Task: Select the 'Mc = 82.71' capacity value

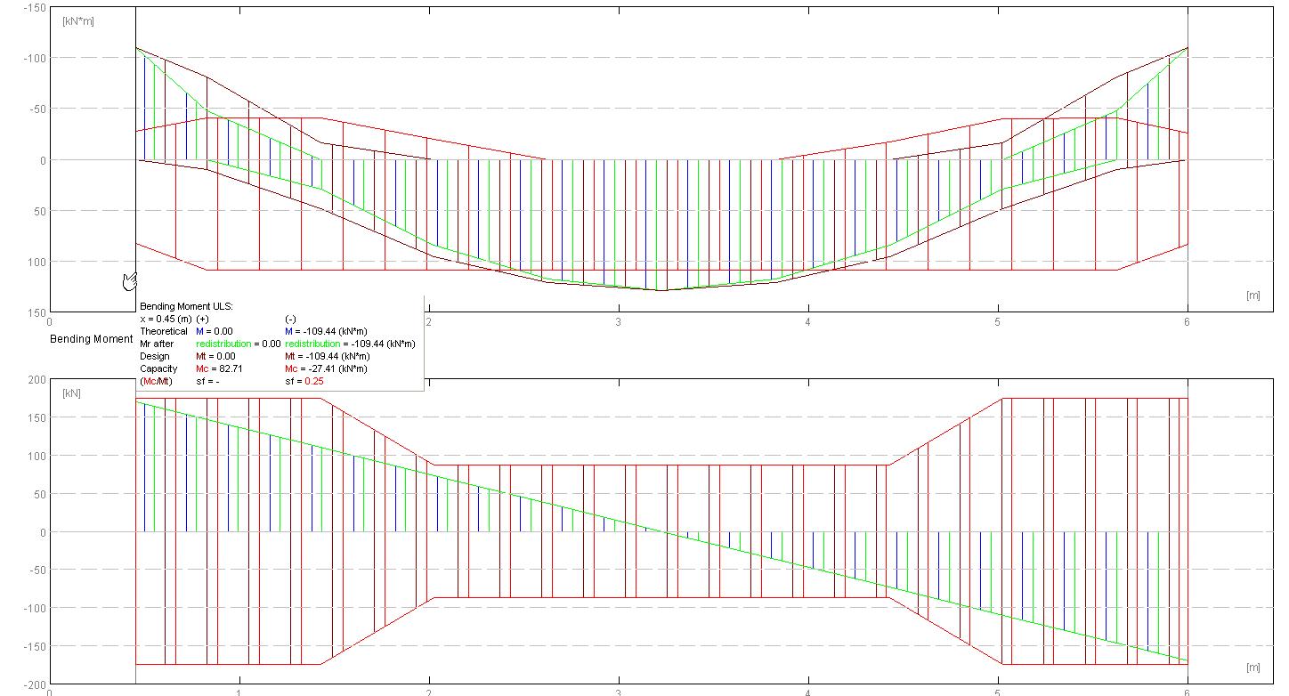Action: tap(218, 368)
